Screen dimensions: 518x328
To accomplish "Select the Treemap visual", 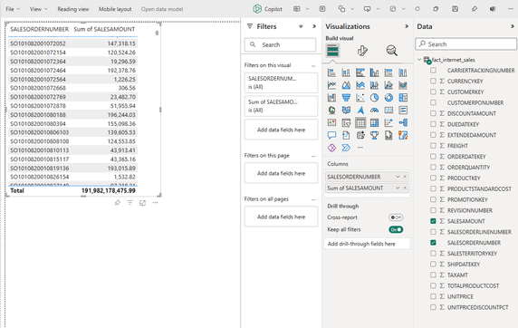I will pos(403,98).
